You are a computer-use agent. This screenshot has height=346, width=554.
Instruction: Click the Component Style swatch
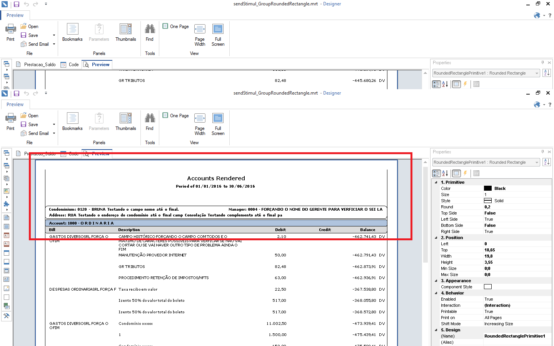point(488,287)
